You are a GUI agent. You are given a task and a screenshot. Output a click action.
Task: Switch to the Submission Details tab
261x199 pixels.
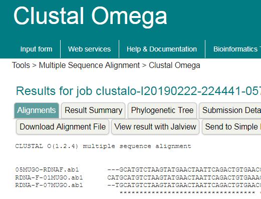[230, 110]
